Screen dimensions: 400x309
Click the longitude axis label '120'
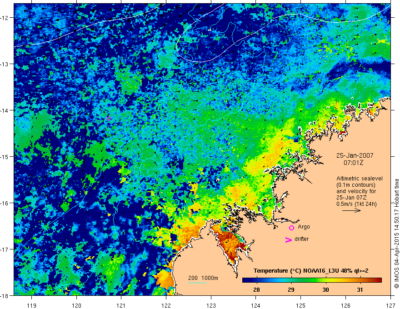click(x=76, y=306)
